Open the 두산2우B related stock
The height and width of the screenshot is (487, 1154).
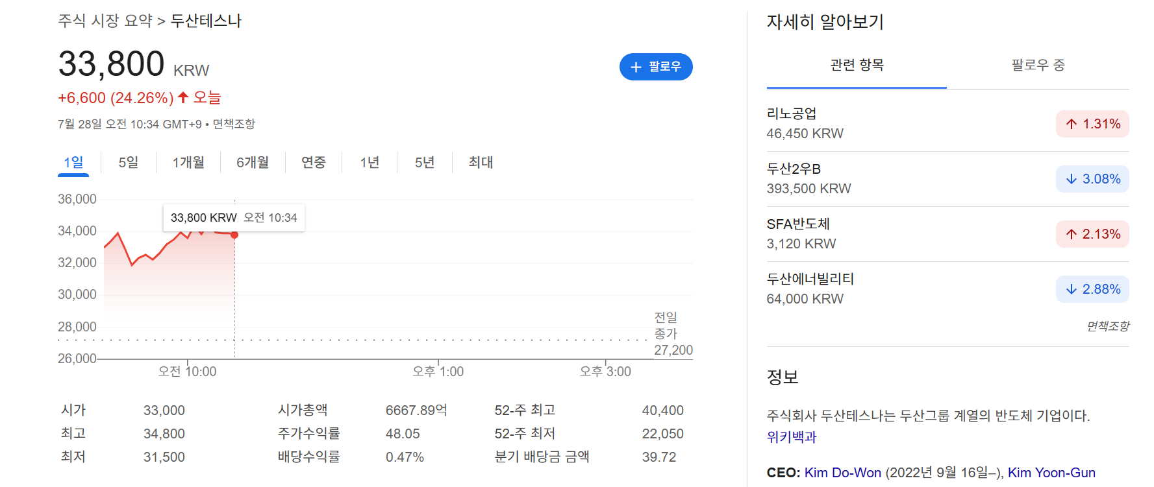pyautogui.click(x=947, y=179)
